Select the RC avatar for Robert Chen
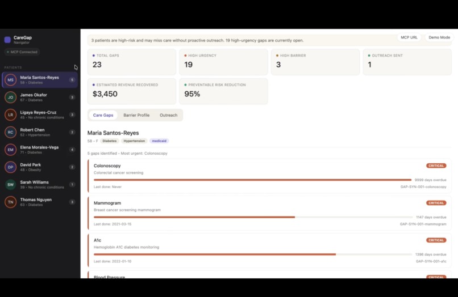 [11, 132]
